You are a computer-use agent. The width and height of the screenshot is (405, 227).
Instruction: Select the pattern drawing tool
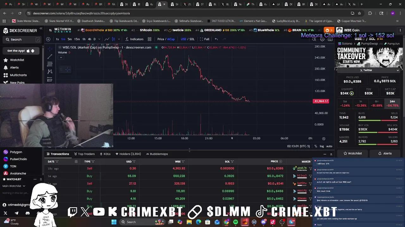click(50, 72)
